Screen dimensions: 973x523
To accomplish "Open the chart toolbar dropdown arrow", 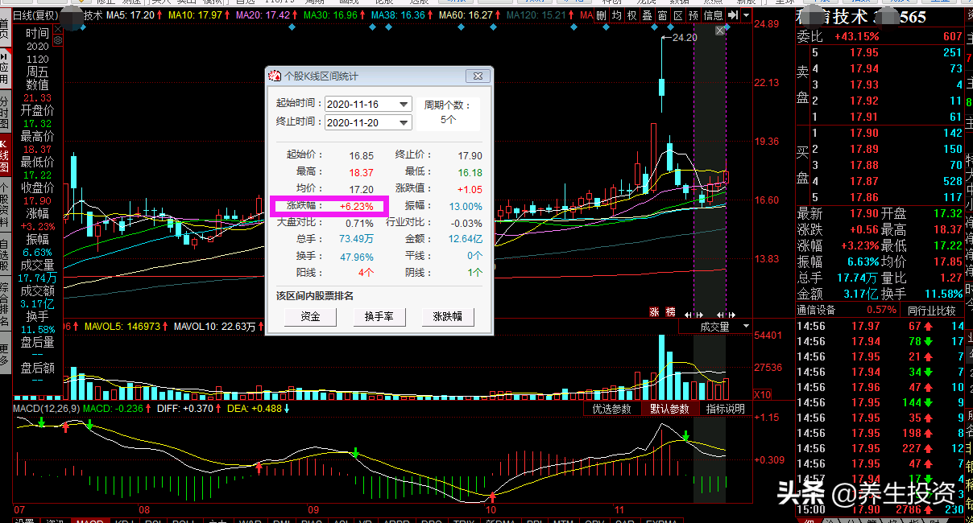I will 746,15.
